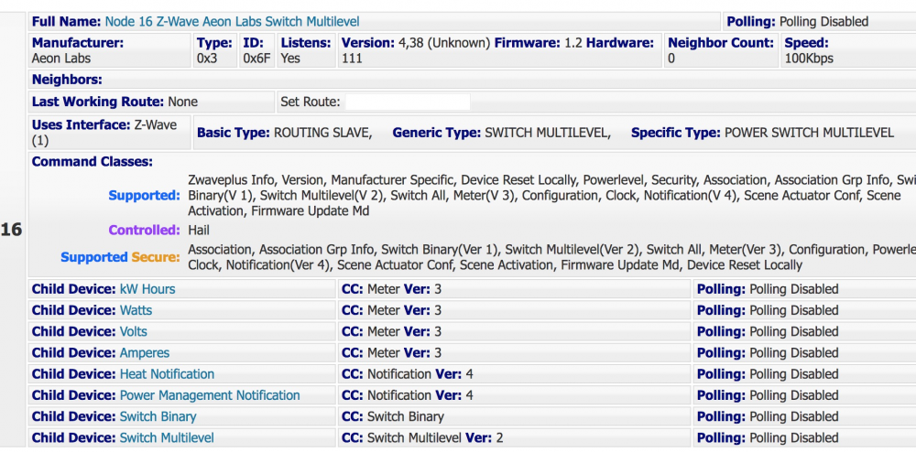Open the Watts child device link
The width and height of the screenshot is (916, 452).
coord(136,310)
